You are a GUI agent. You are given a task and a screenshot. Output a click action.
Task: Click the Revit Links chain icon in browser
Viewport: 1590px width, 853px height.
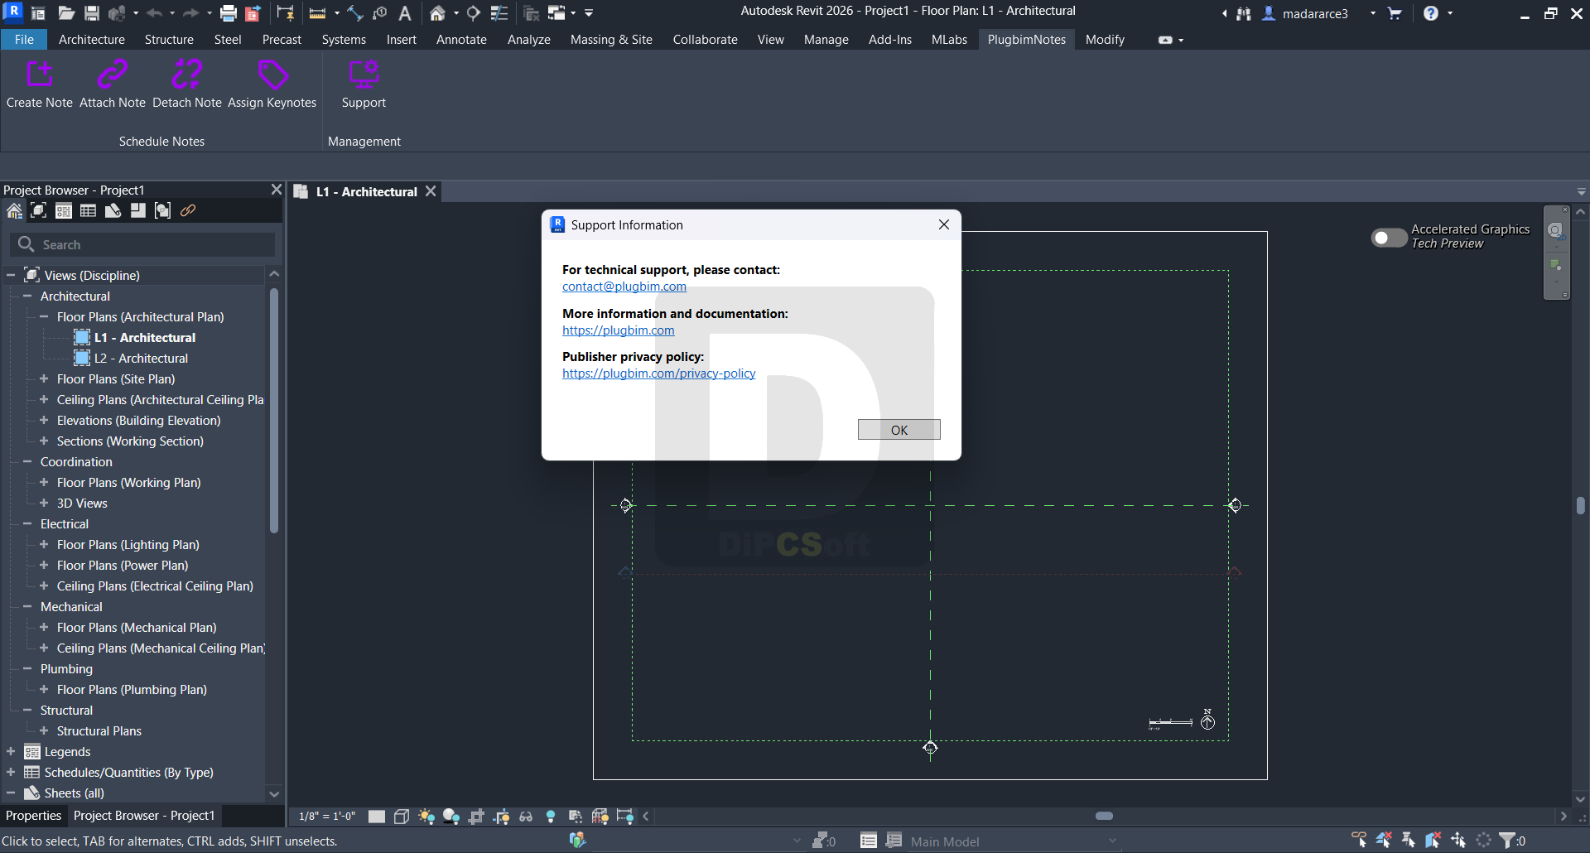188,211
